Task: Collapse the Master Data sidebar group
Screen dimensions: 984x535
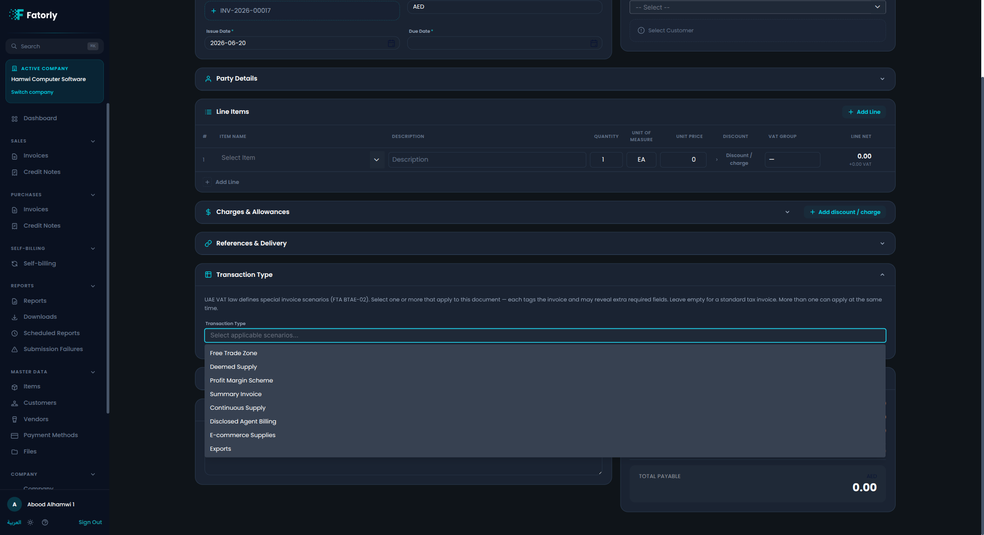Action: 93,372
